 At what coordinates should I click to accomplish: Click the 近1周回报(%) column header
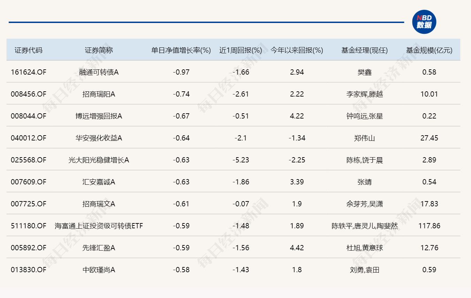[x=241, y=50]
